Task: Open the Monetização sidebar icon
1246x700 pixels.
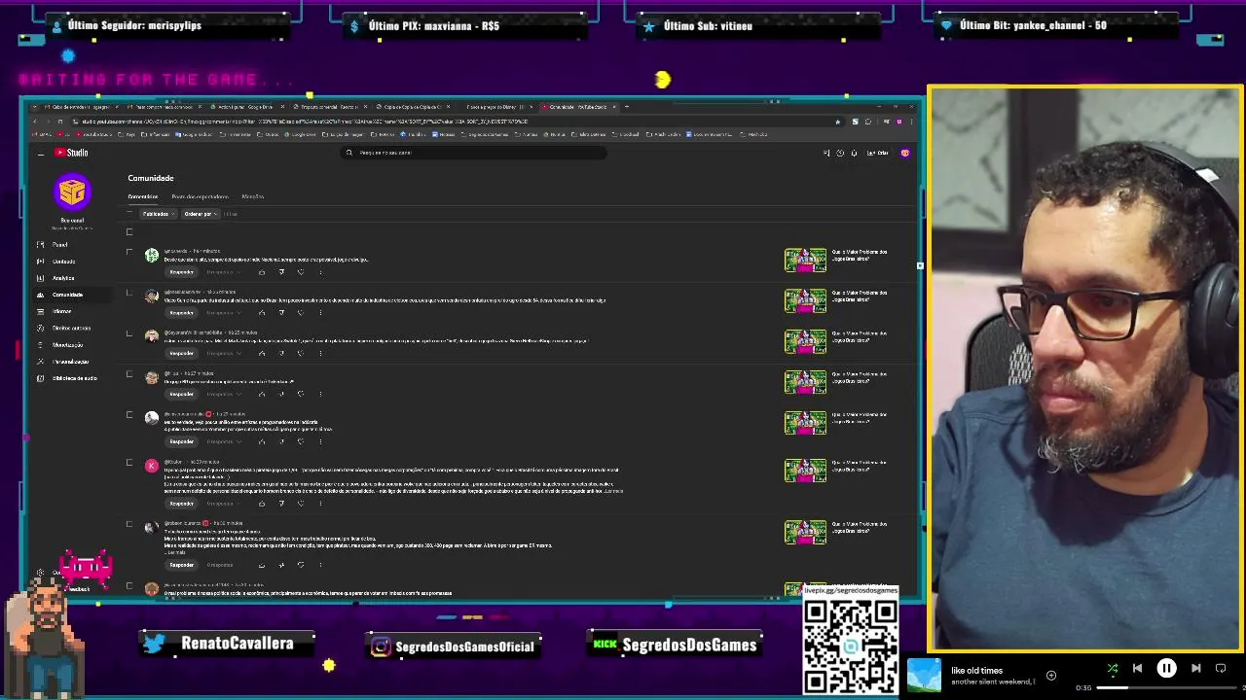Action: coord(40,344)
